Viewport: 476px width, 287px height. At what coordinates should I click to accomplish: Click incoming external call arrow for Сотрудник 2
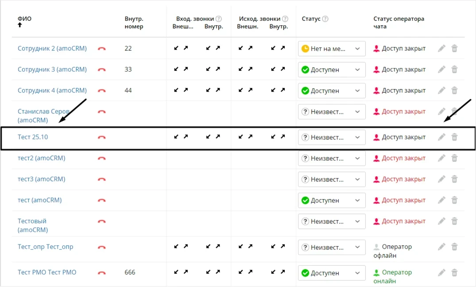click(x=176, y=48)
